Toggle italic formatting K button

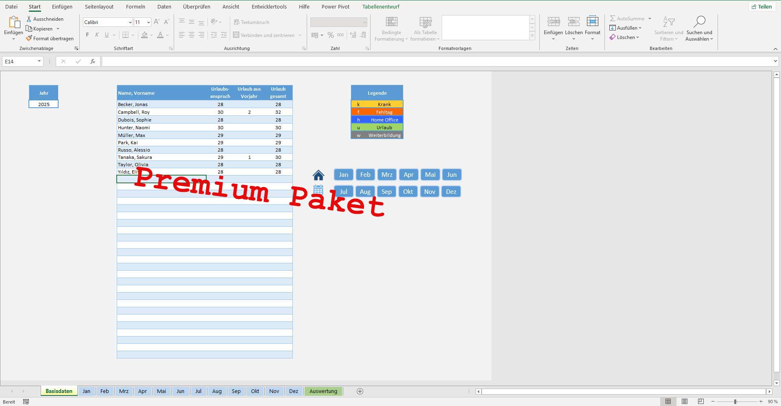click(97, 35)
